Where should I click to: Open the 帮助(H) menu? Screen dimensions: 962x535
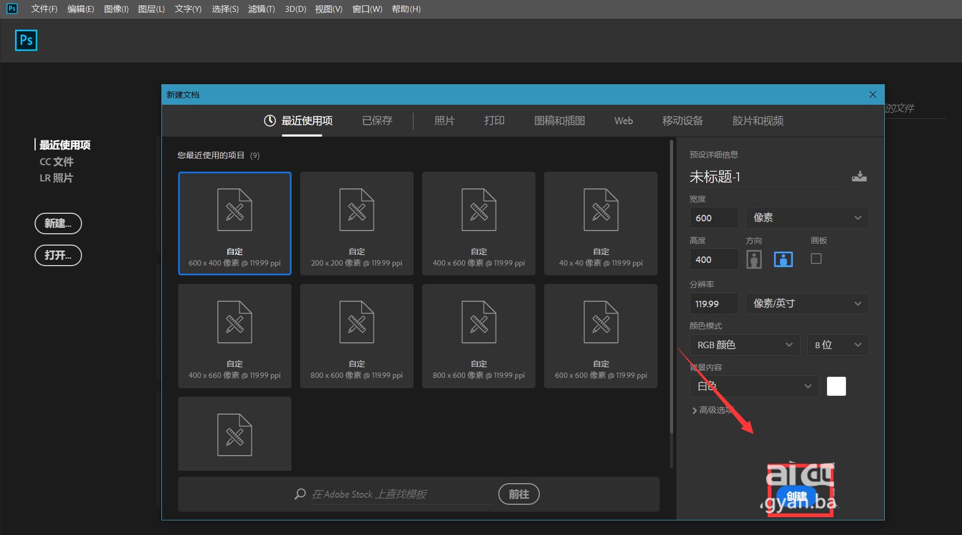point(406,9)
